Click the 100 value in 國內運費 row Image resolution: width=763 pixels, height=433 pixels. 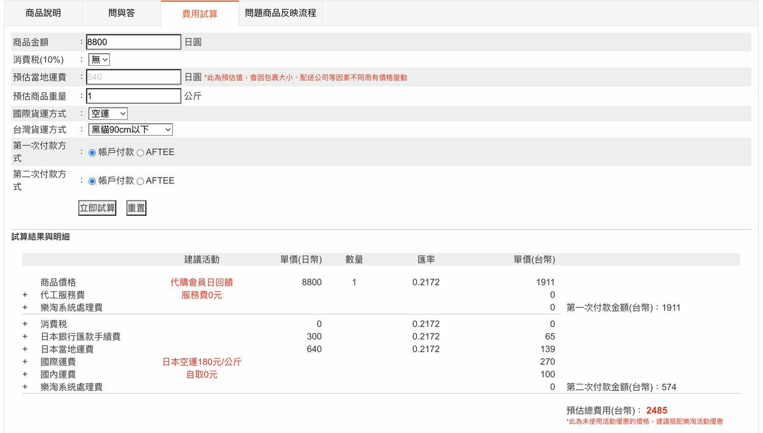point(547,374)
